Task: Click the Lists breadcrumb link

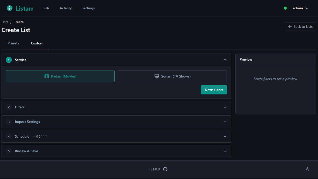Action: (x=5, y=22)
